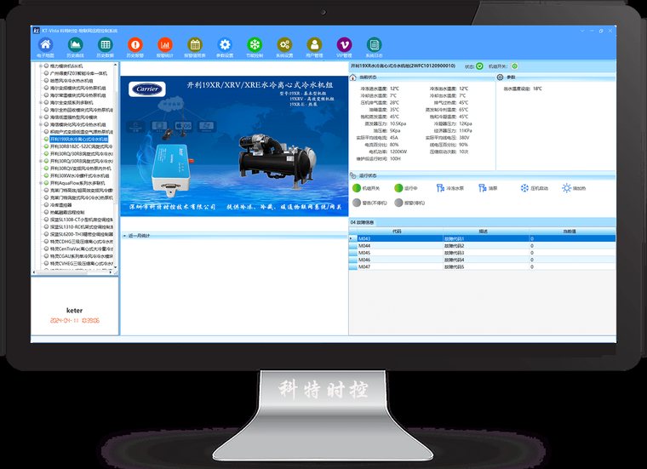Click the grey 警告(不停机) indicator
Screen dimensions: 647x469
[357, 203]
